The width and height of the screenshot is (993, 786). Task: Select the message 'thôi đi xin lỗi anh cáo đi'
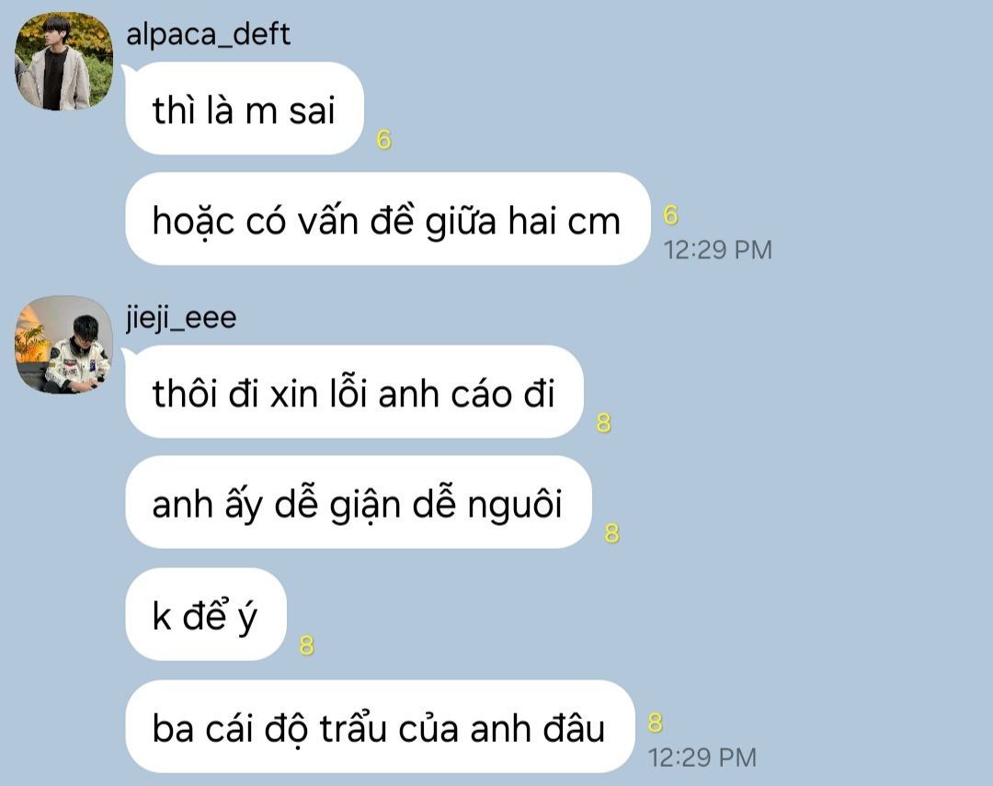coord(354,392)
